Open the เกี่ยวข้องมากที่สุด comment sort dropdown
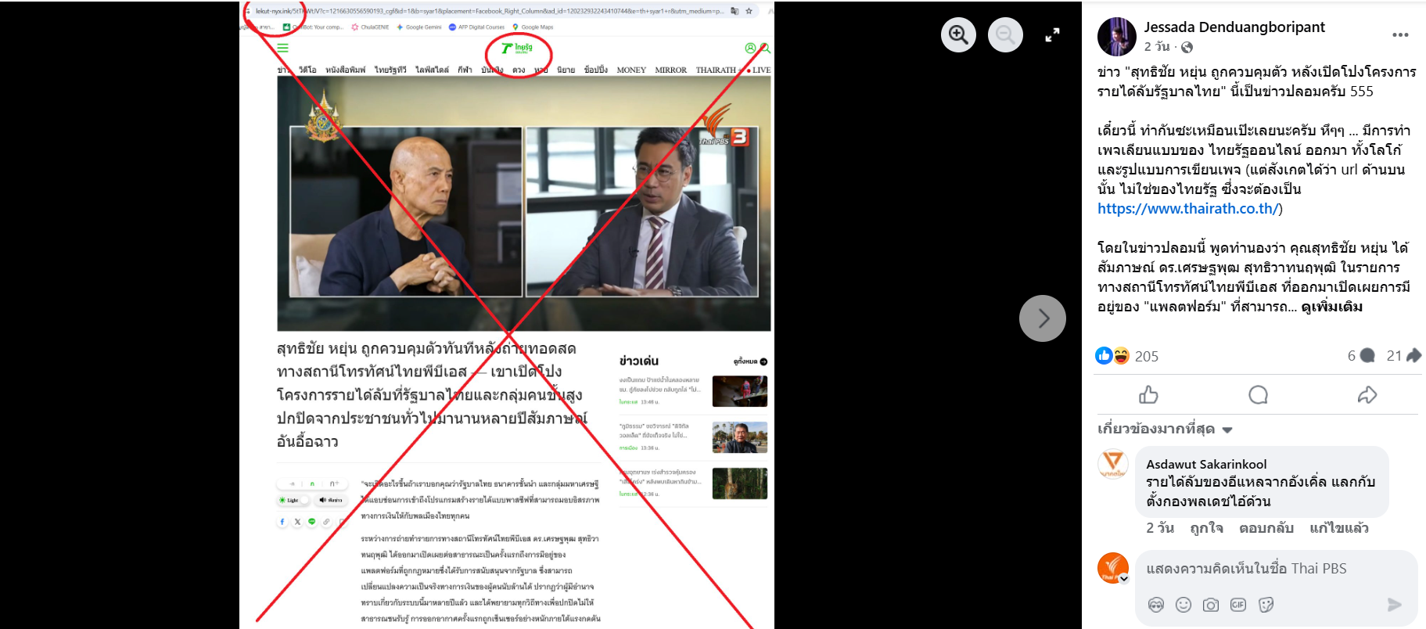 pos(1165,429)
